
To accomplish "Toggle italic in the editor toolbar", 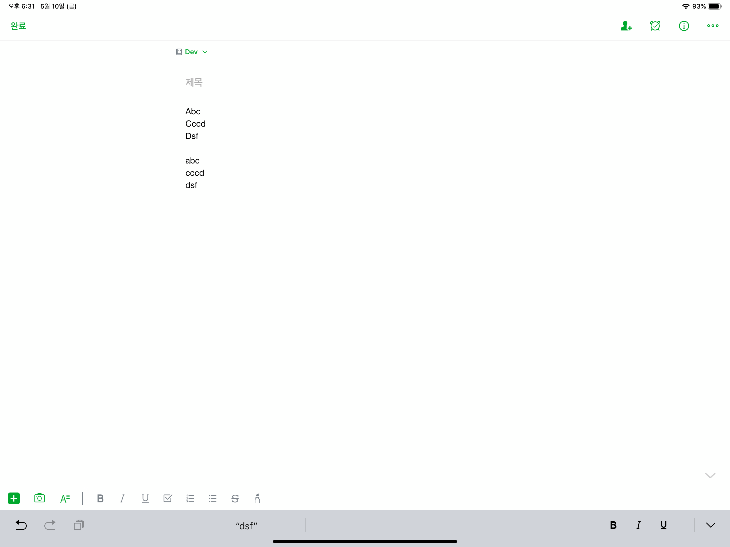I will click(x=122, y=498).
